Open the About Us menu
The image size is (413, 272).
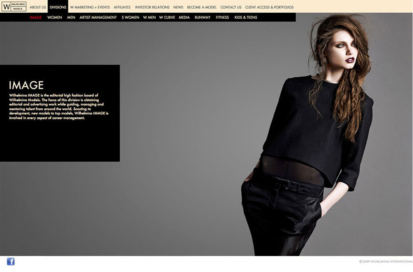pyautogui.click(x=38, y=7)
